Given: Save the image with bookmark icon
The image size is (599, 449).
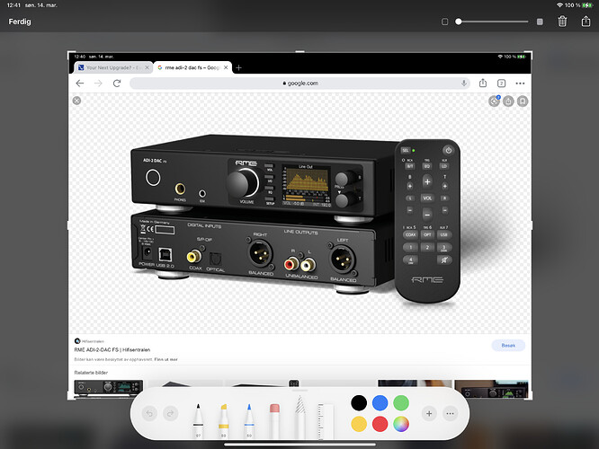Looking at the screenshot, I should [x=523, y=101].
